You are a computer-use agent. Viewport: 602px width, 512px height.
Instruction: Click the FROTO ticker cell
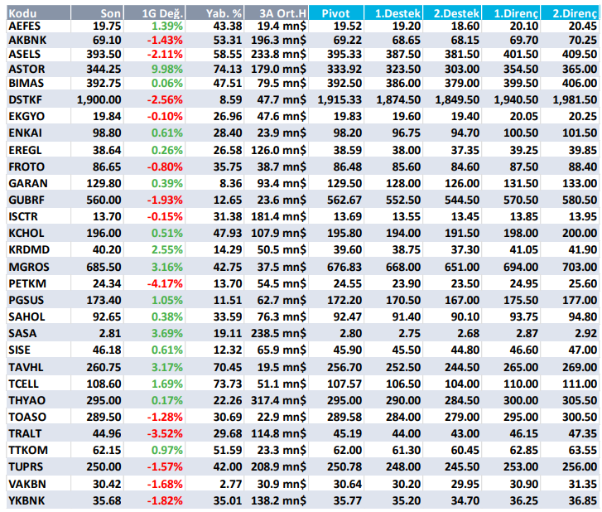[26, 167]
